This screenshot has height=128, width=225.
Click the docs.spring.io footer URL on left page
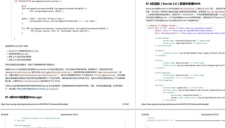34,104
